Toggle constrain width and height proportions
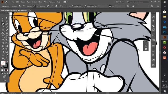This screenshot has height=94, width=168. 110,6
